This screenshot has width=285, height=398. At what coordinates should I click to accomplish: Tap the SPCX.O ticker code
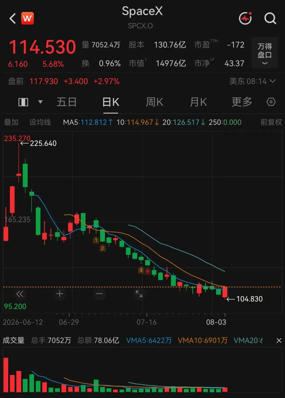[x=140, y=26]
